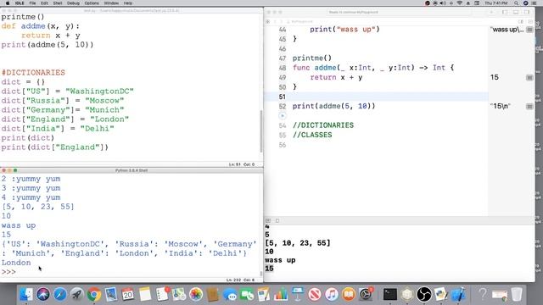Toggle the playground debug area hide button
Screen dimensions: 543x305
268,220
